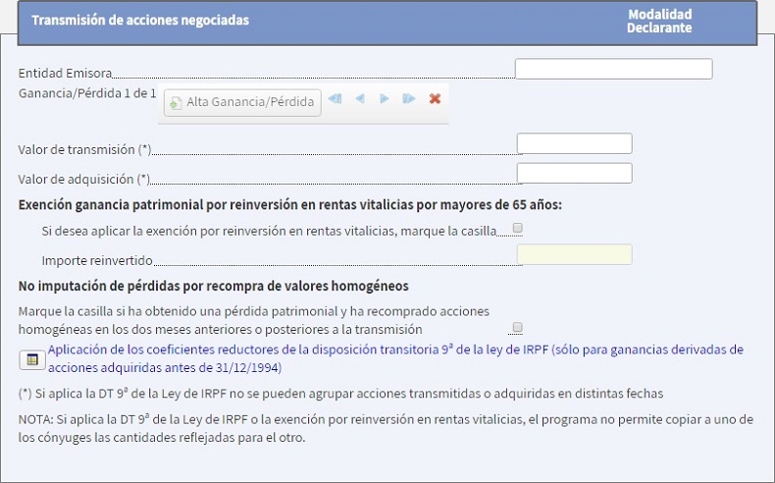This screenshot has width=775, height=483.
Task: Click heading No imputación de pérdidas
Action: tap(214, 287)
